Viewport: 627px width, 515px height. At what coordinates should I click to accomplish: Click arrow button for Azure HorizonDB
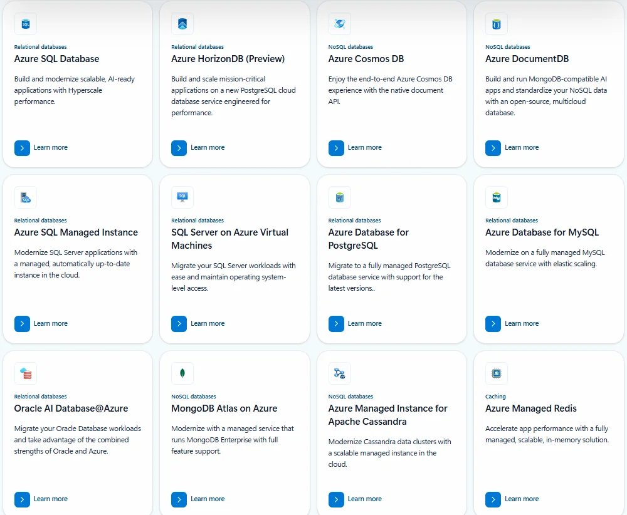[179, 148]
